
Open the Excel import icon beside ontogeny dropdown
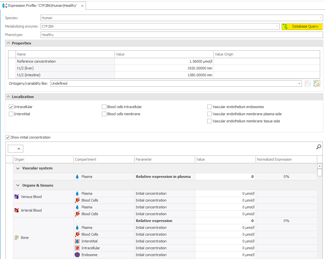(317, 83)
